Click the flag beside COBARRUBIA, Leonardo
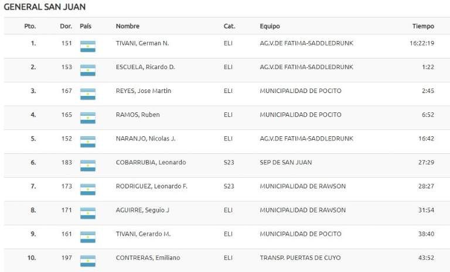The width and height of the screenshot is (450, 272). pos(87,166)
